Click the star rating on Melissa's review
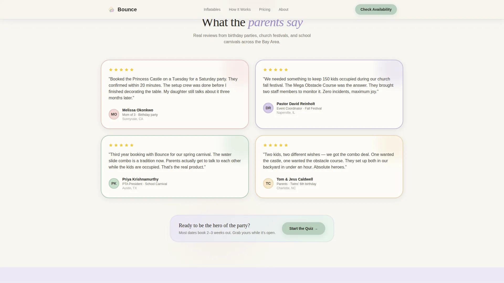The width and height of the screenshot is (504, 283). pyautogui.click(x=121, y=70)
